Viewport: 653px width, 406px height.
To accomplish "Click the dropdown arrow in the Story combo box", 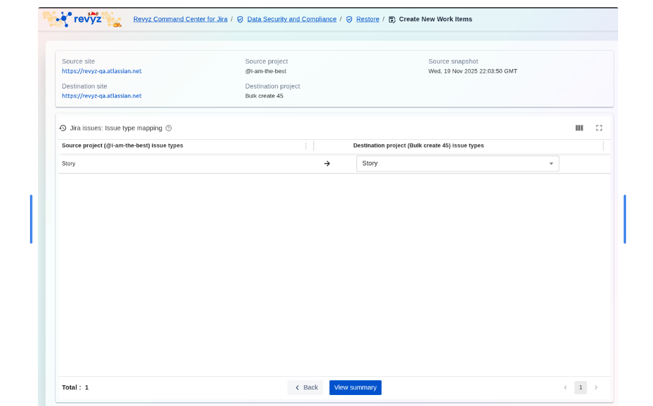I will 551,164.
